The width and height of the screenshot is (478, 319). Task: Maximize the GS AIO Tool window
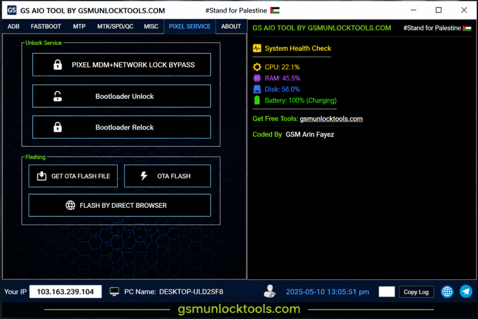click(x=439, y=10)
